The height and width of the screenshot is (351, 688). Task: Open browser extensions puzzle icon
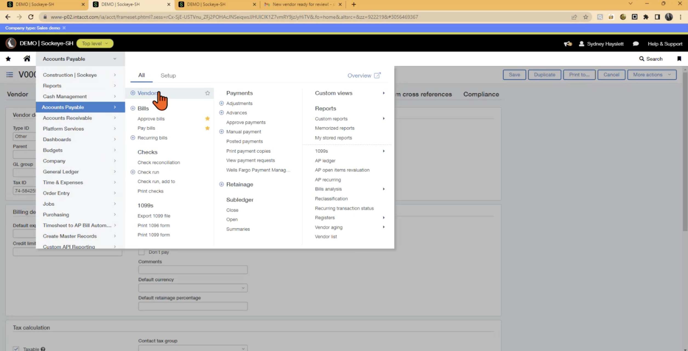(646, 17)
